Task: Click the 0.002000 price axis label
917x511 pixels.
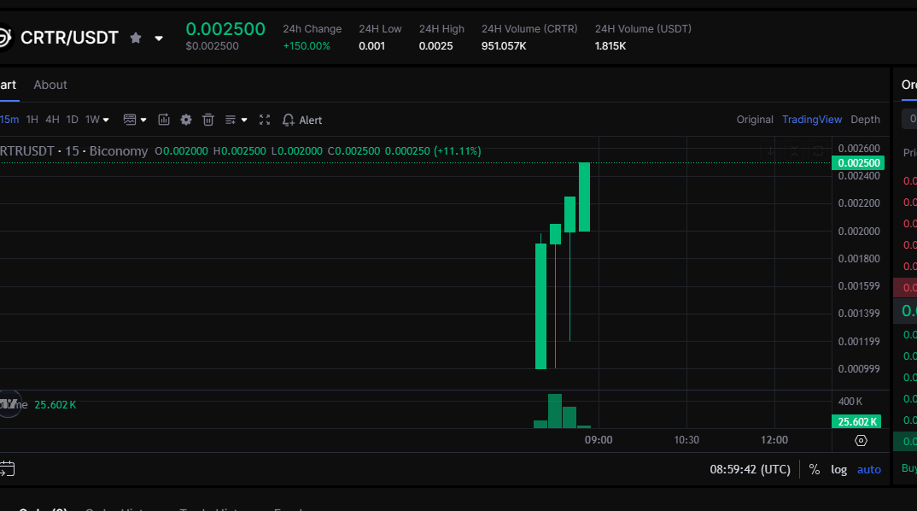Action: [x=859, y=232]
